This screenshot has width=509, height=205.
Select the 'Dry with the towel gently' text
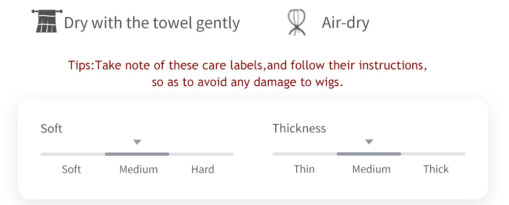(152, 23)
